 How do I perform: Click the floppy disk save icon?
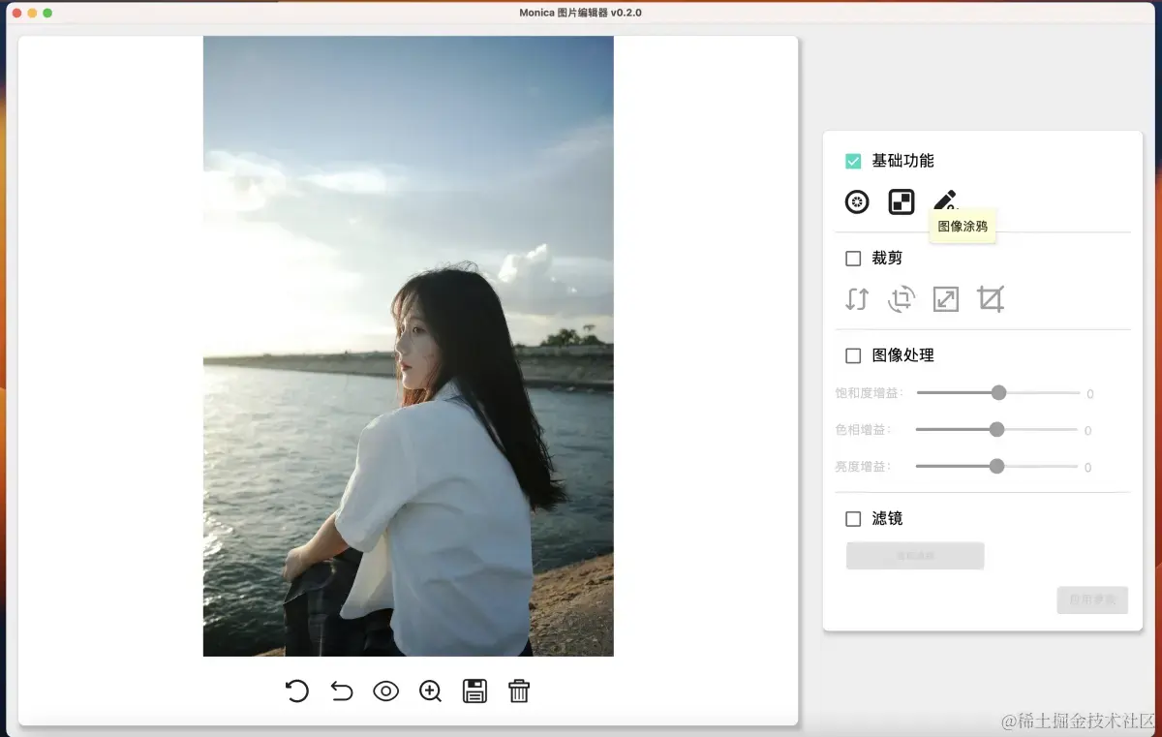tap(475, 691)
